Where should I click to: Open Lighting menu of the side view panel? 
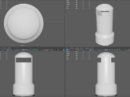pos(77,48)
